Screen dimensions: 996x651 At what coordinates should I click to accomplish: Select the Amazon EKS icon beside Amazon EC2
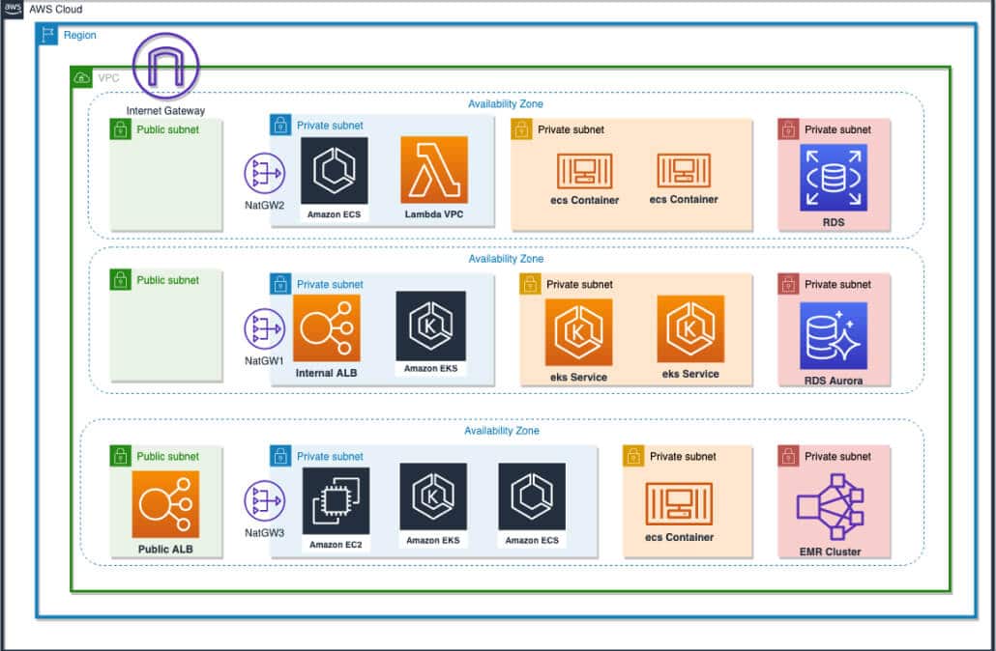[433, 496]
